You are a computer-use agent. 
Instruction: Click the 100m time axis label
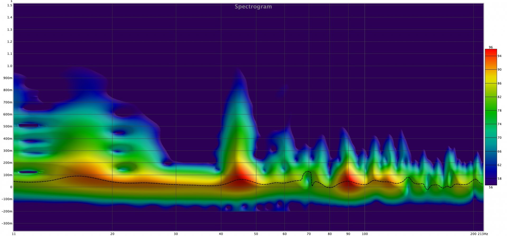8,175
